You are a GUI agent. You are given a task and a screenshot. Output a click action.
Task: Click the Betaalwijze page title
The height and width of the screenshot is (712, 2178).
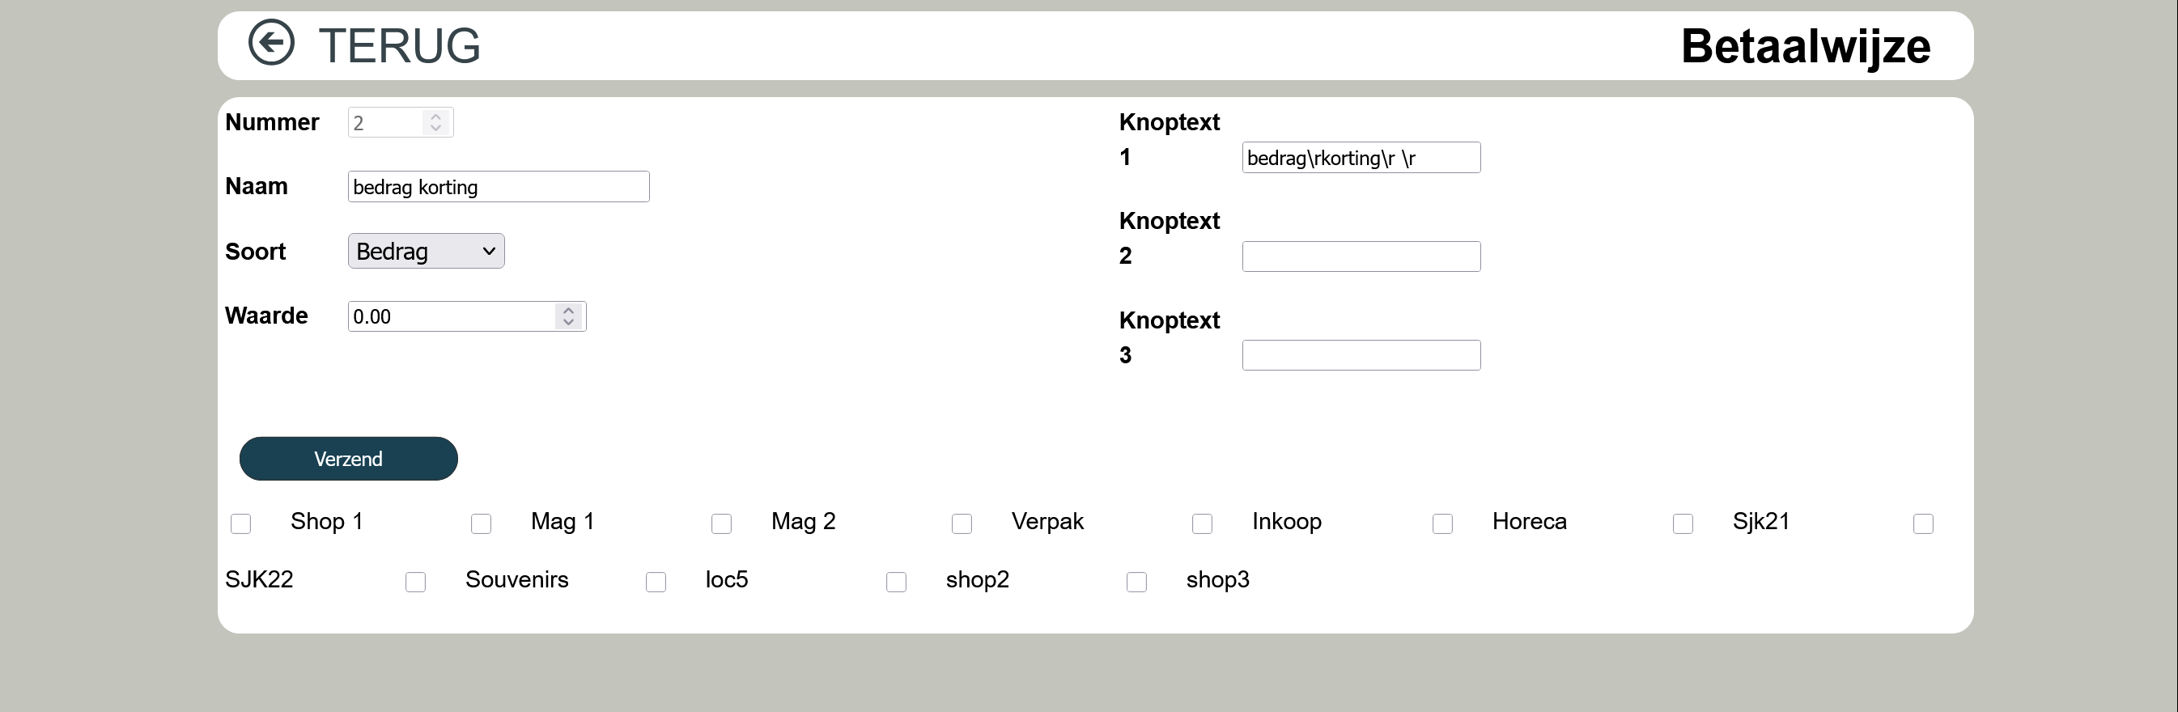click(1805, 46)
